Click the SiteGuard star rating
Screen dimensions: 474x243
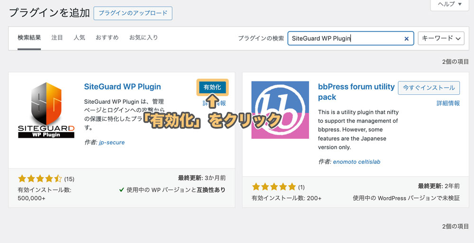pos(40,179)
